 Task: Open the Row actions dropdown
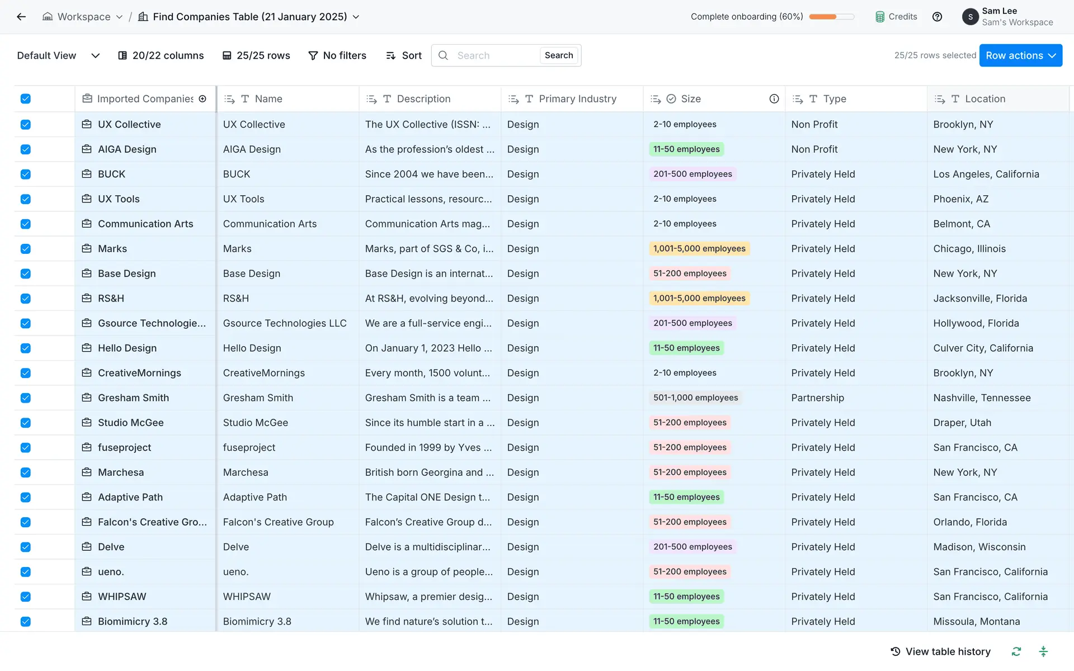(1020, 55)
